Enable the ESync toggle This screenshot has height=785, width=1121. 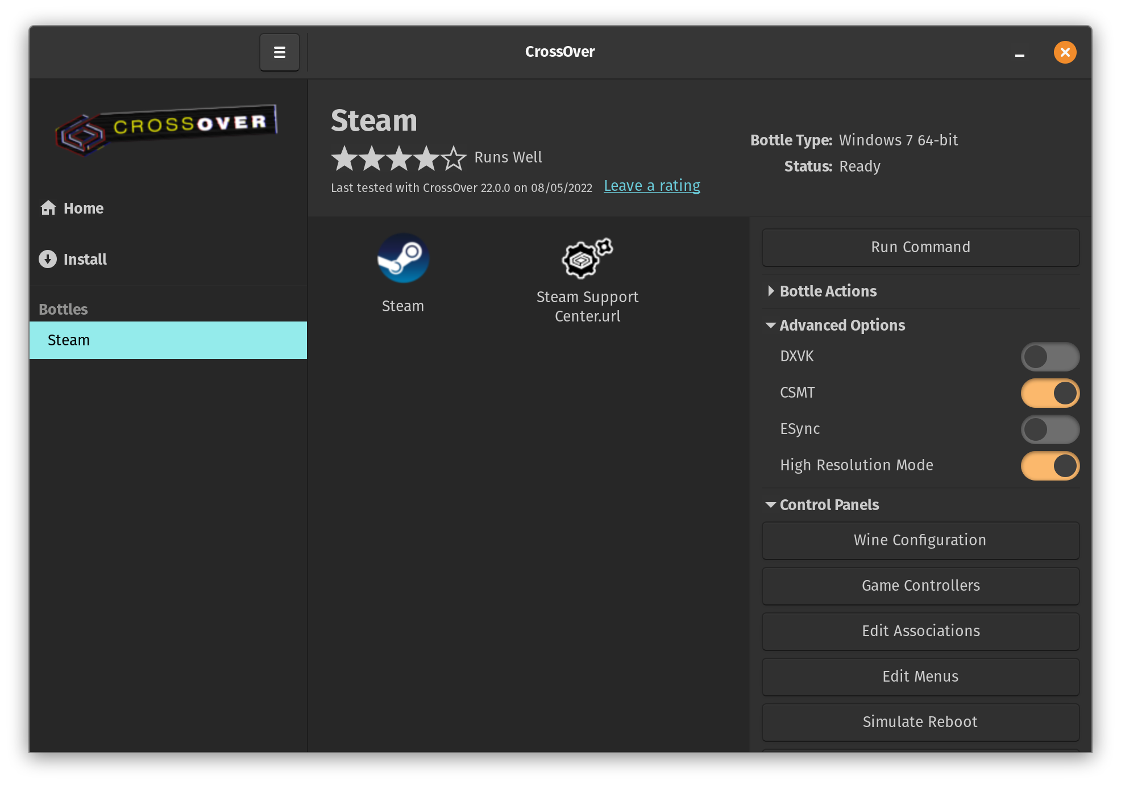[x=1049, y=428]
